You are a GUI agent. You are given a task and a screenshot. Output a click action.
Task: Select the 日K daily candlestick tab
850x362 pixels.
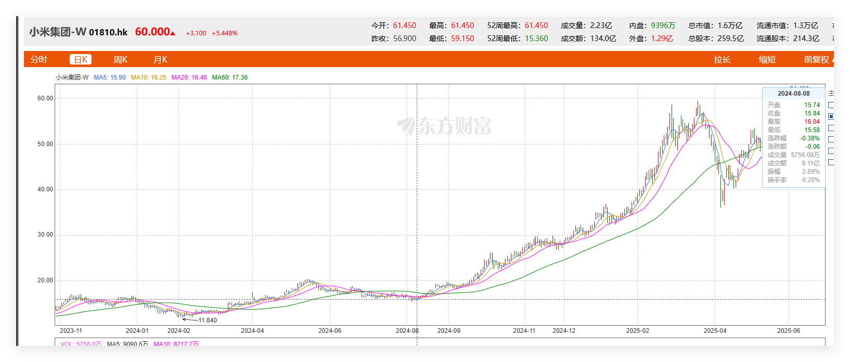[x=81, y=60]
